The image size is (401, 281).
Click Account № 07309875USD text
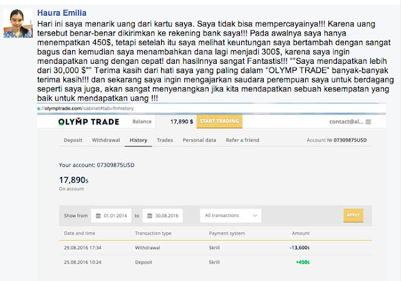coord(336,140)
